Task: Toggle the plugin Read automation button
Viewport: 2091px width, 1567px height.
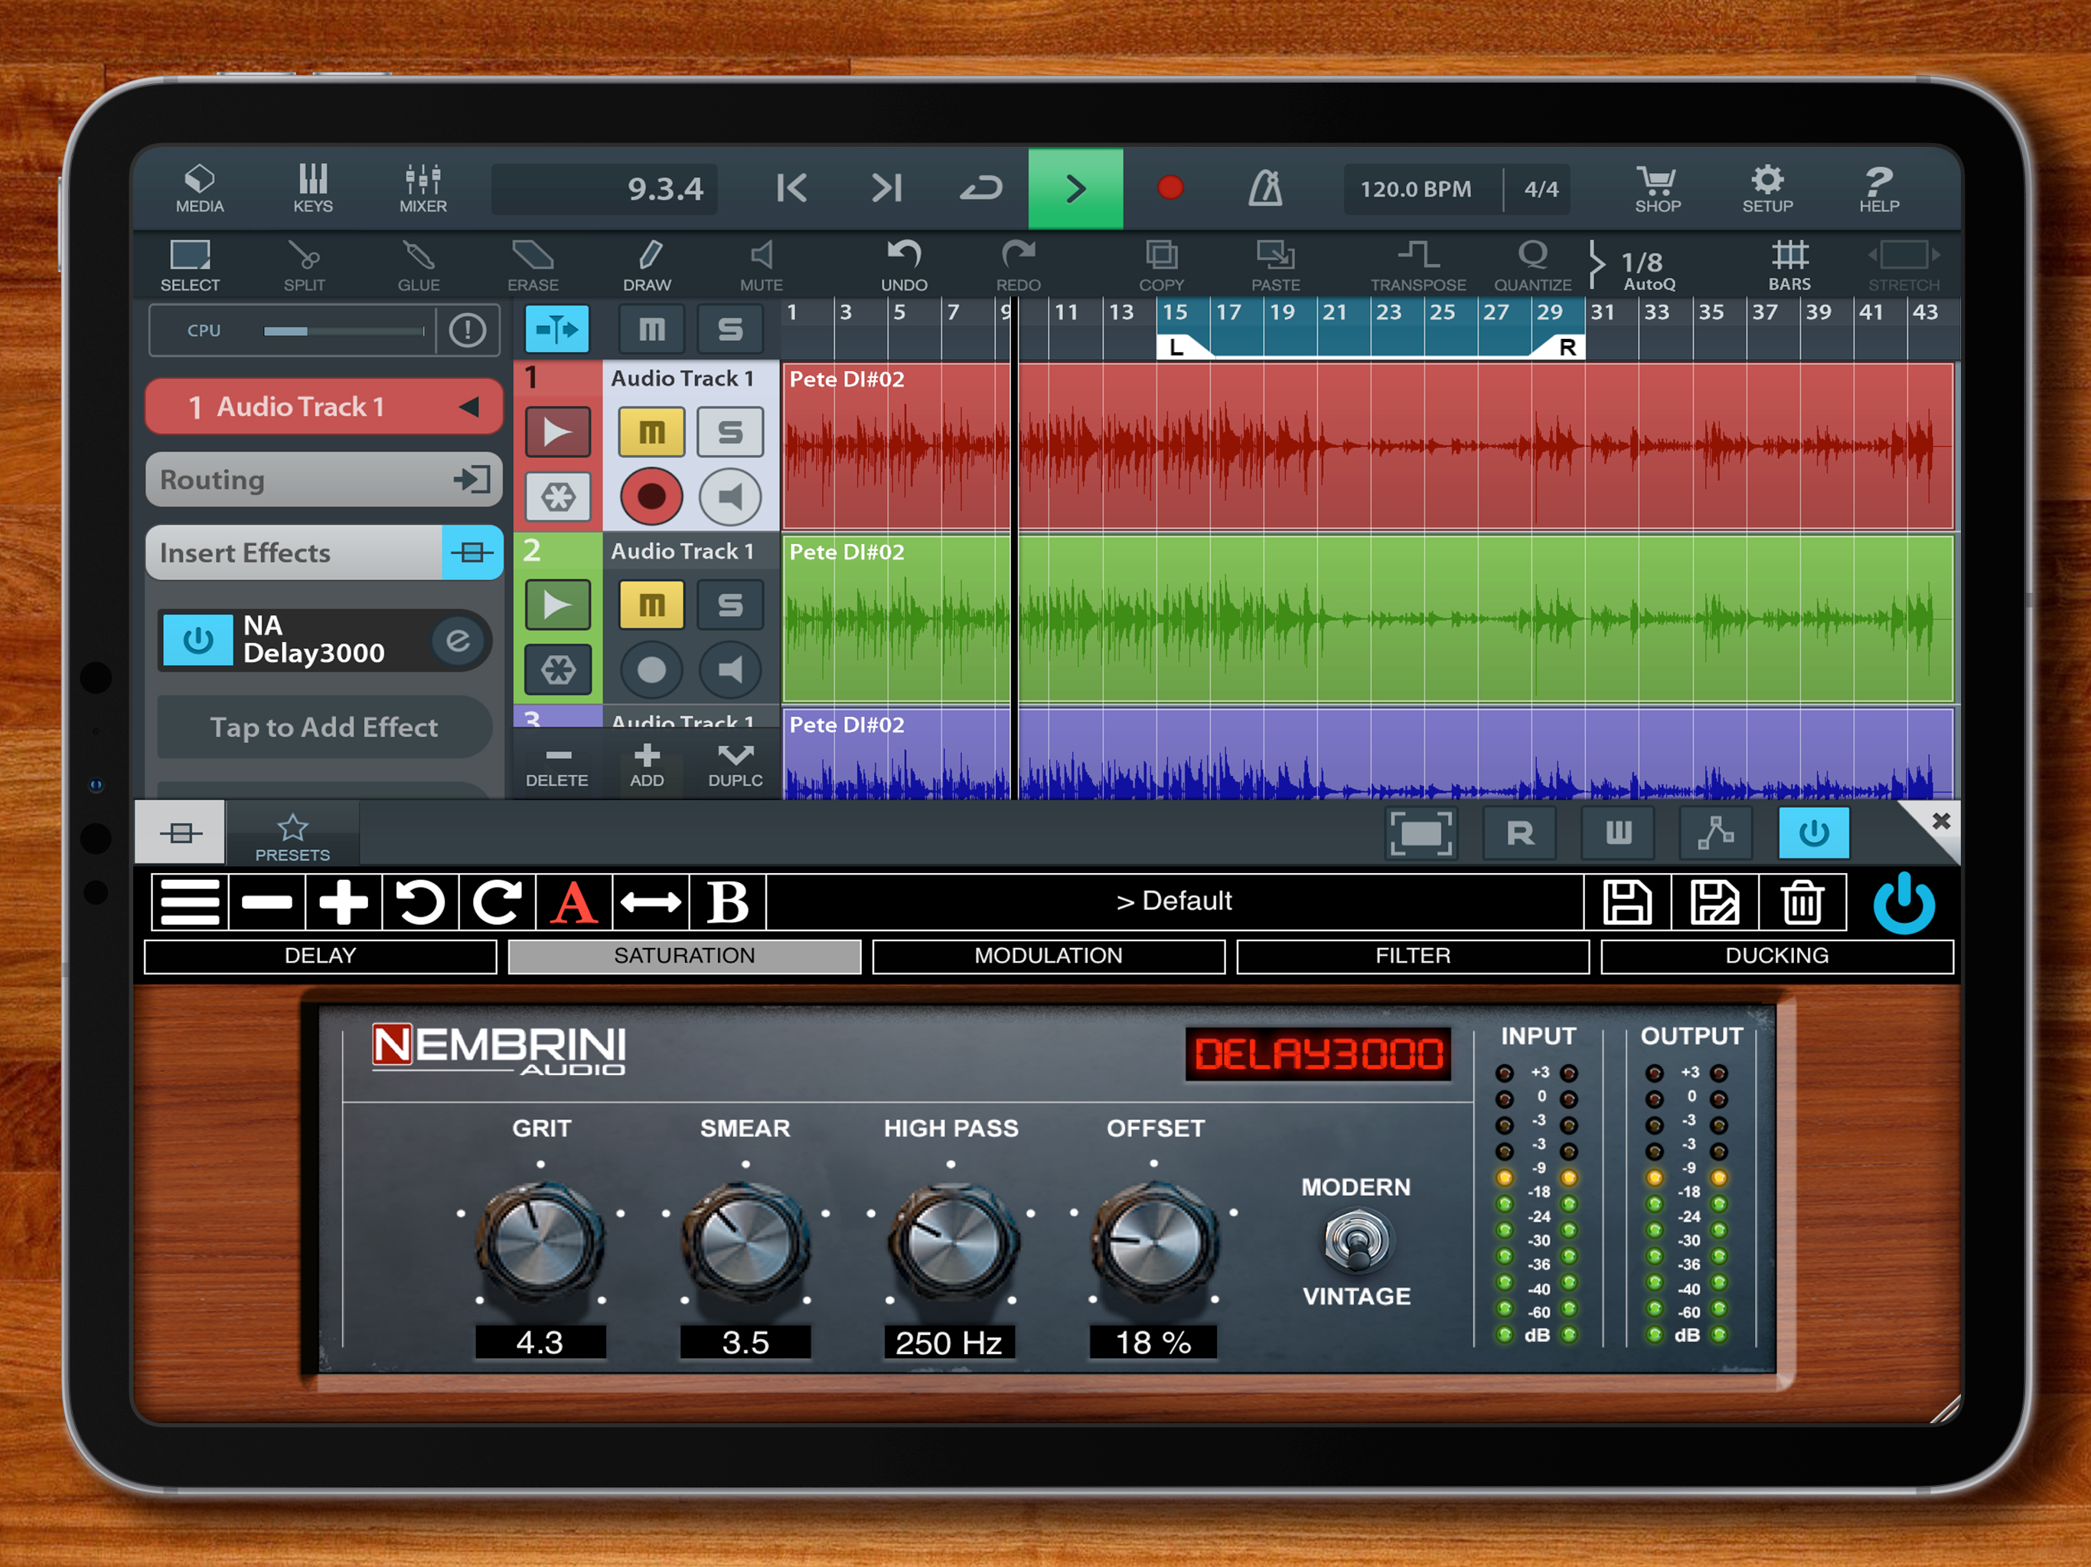Action: (x=1520, y=832)
